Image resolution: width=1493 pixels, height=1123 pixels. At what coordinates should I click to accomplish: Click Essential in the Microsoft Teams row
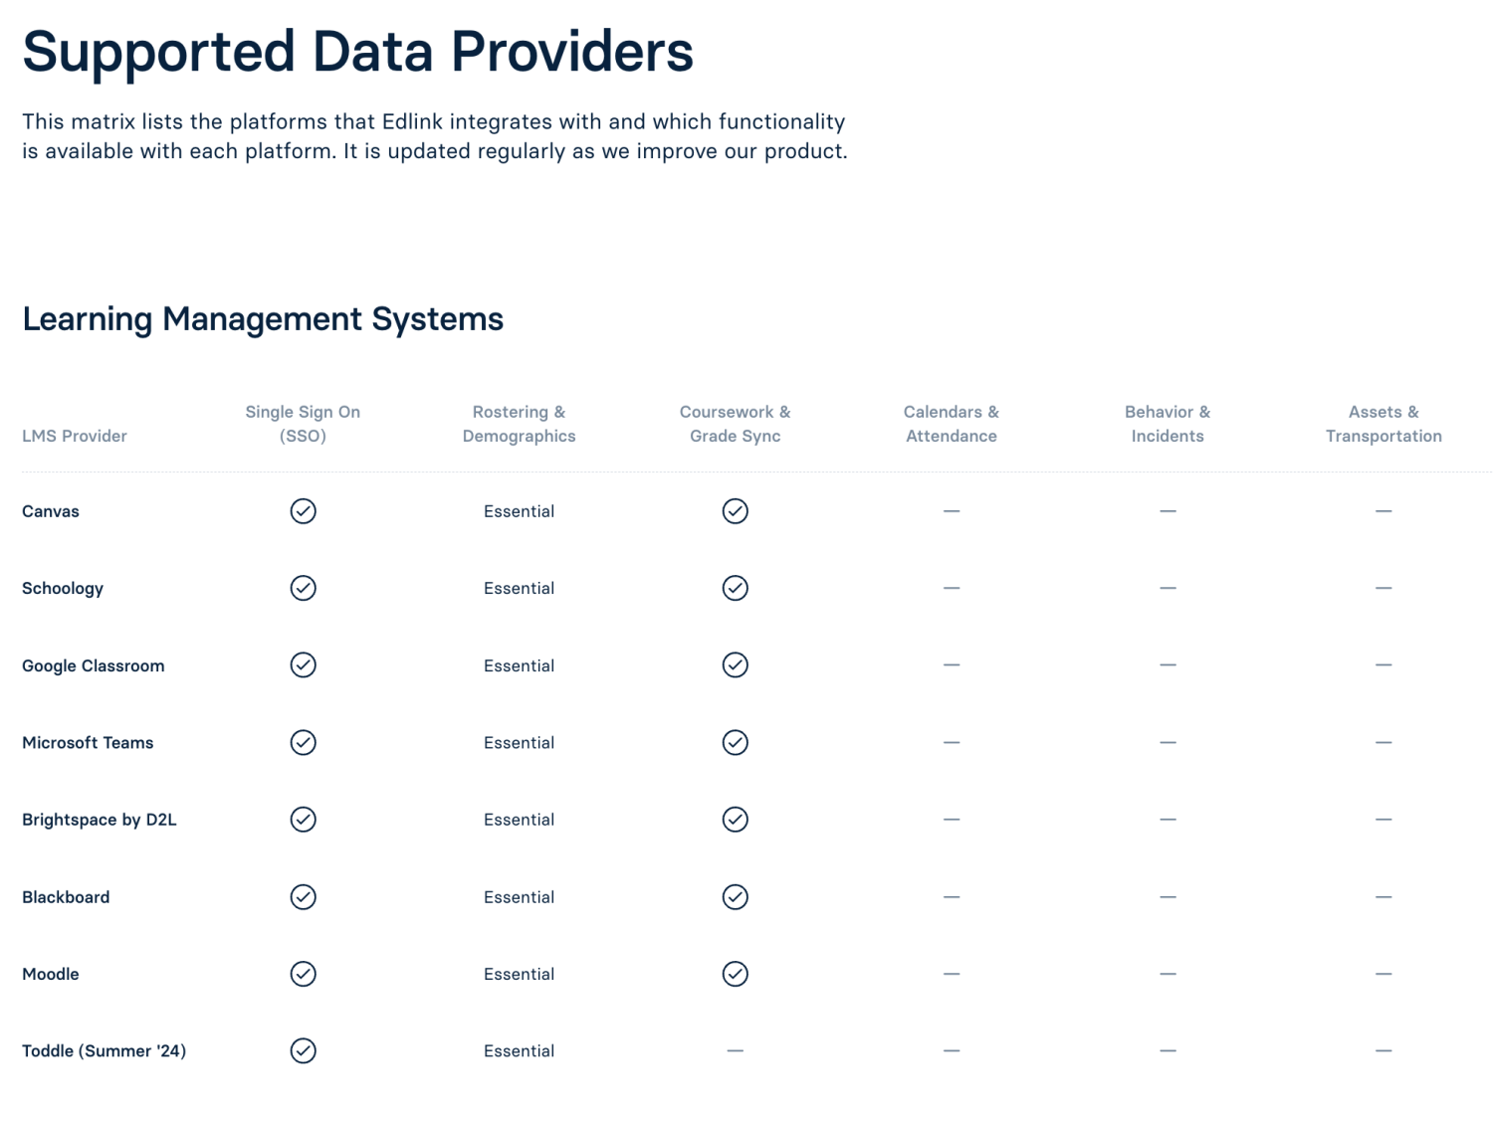coord(520,742)
